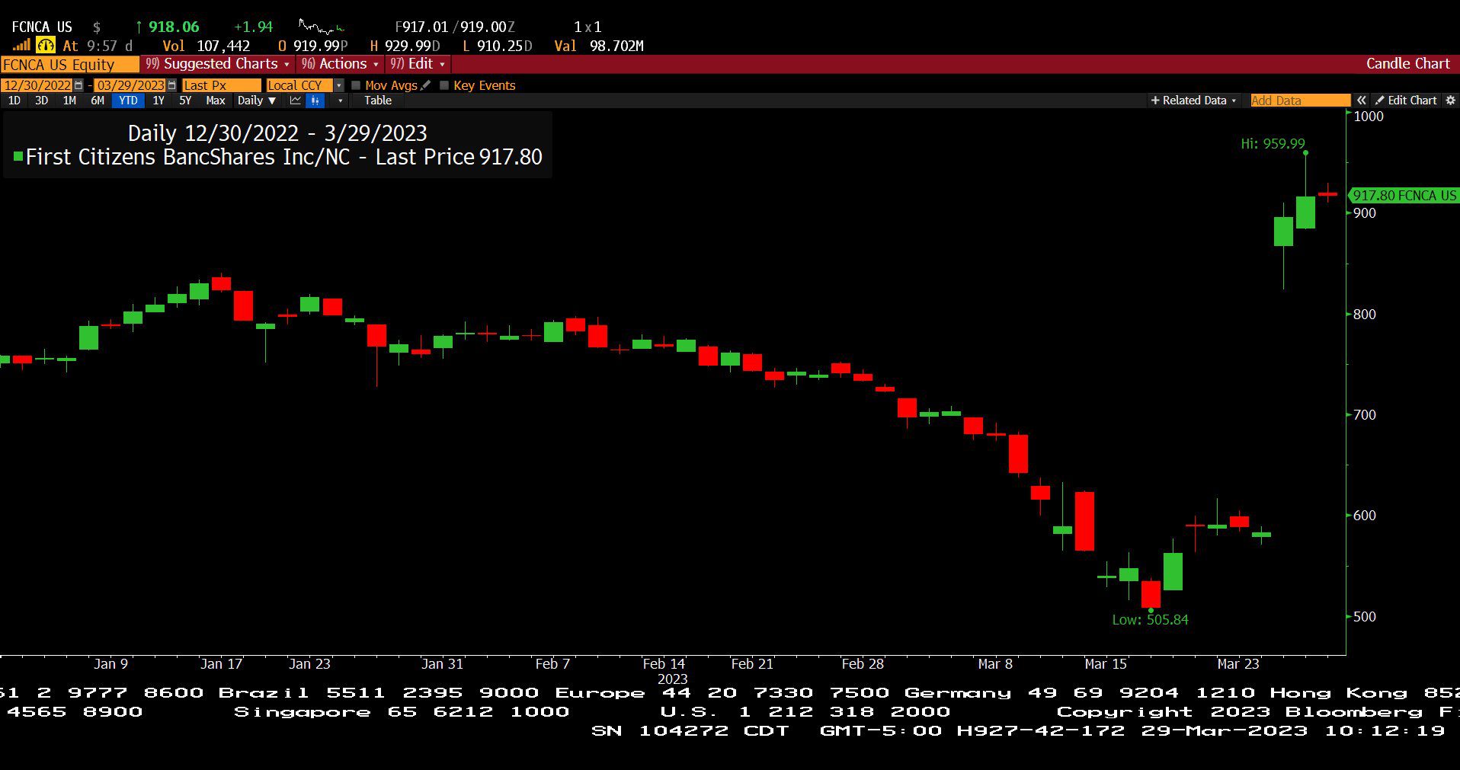Switch to the Table view

[x=377, y=101]
